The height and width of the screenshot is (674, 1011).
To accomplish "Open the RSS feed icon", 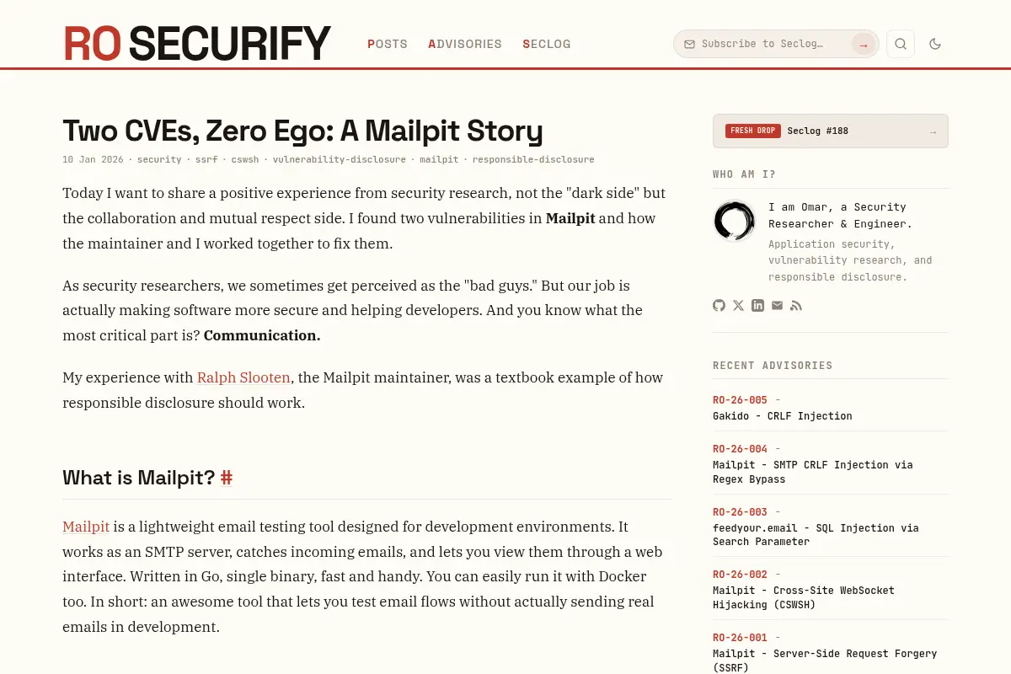I will (796, 305).
